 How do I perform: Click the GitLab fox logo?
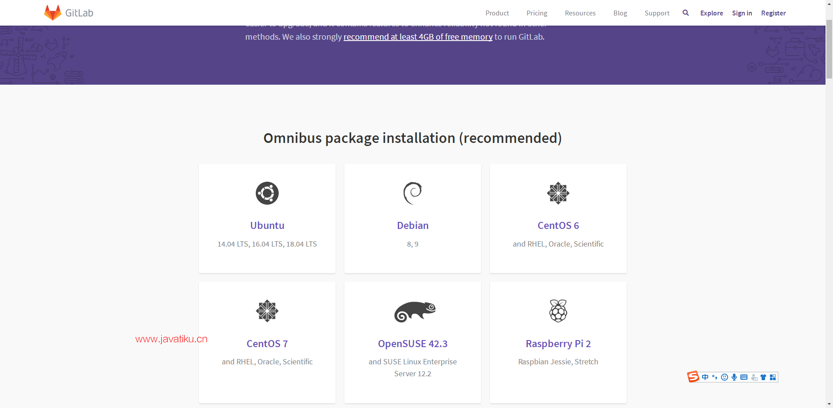tap(52, 13)
